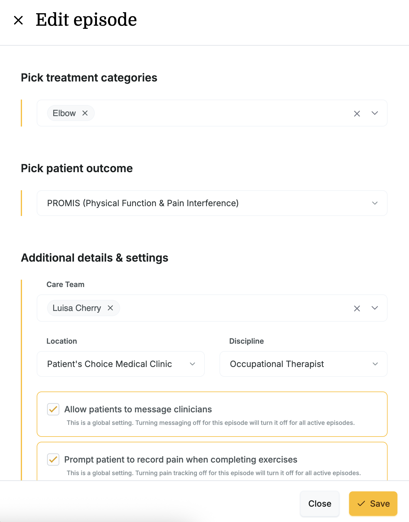The height and width of the screenshot is (522, 409).
Task: Toggle Prompt patient to record pain checkbox
Action: [x=53, y=460]
